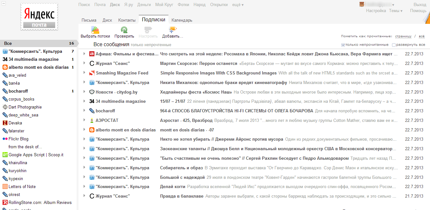Switch to the Календарь tab
The image size is (430, 210).
182,20
